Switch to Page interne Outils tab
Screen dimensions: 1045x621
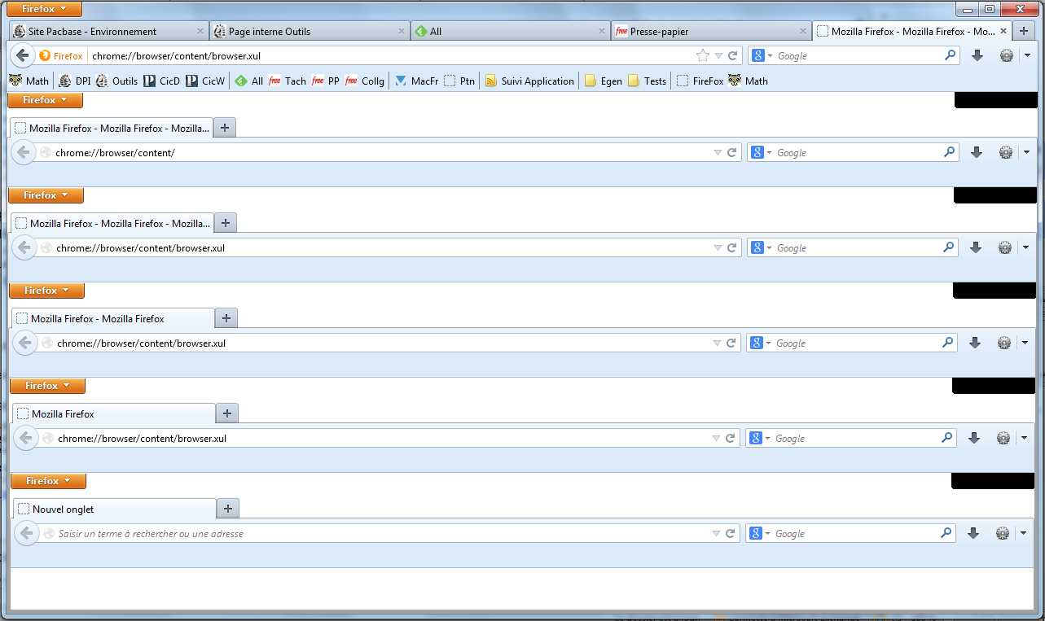coord(309,32)
